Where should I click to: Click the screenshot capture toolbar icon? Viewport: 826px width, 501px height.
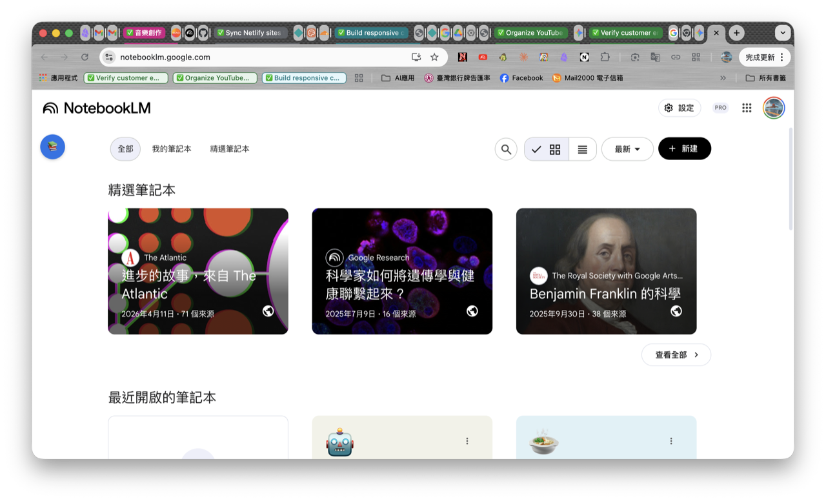click(635, 57)
